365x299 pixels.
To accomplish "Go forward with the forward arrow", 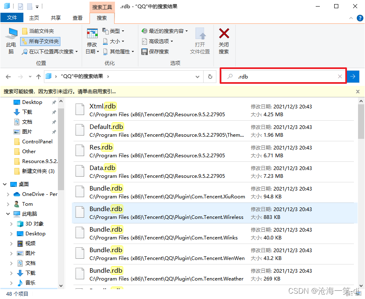I will coord(21,77).
